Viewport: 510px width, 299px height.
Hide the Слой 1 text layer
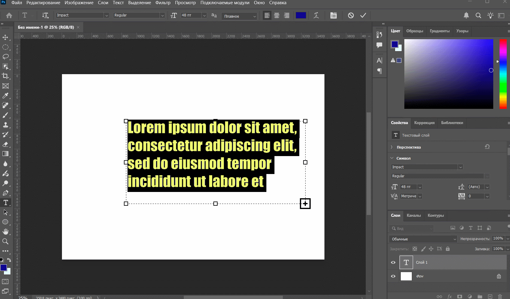[x=393, y=263]
